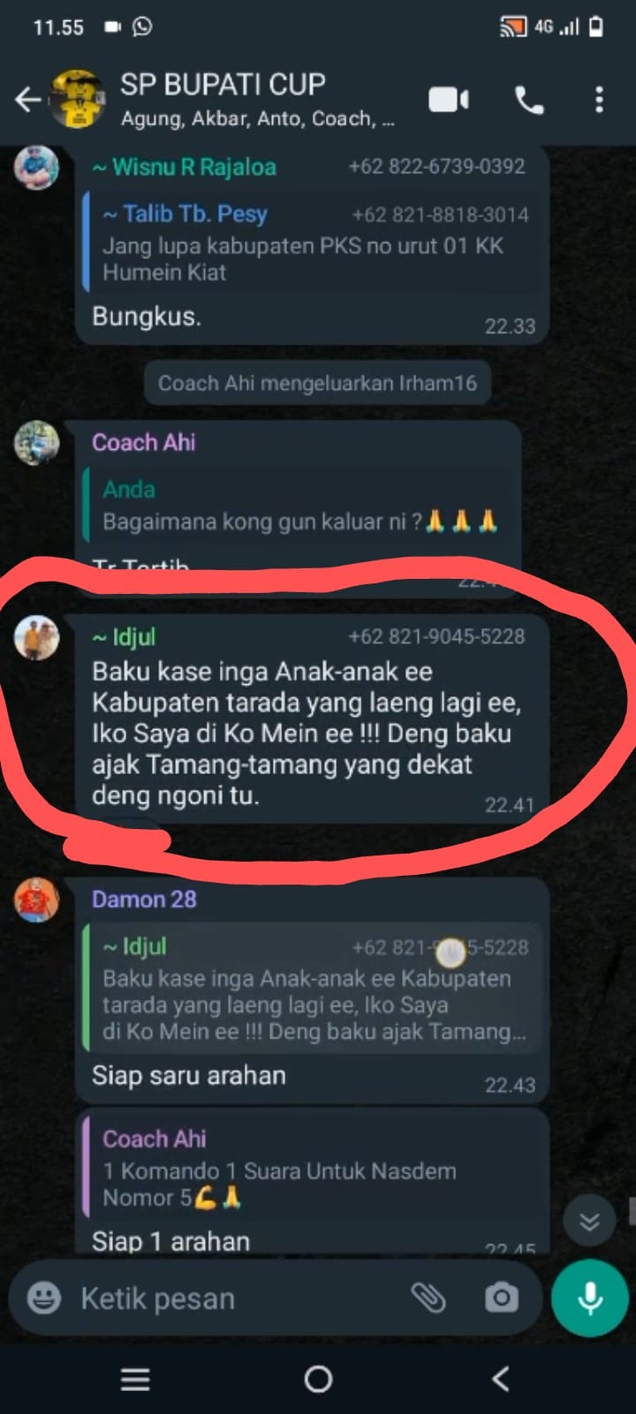Viewport: 636px width, 1414px height.
Task: Focus the Ketik pesan input field
Action: click(x=238, y=1298)
